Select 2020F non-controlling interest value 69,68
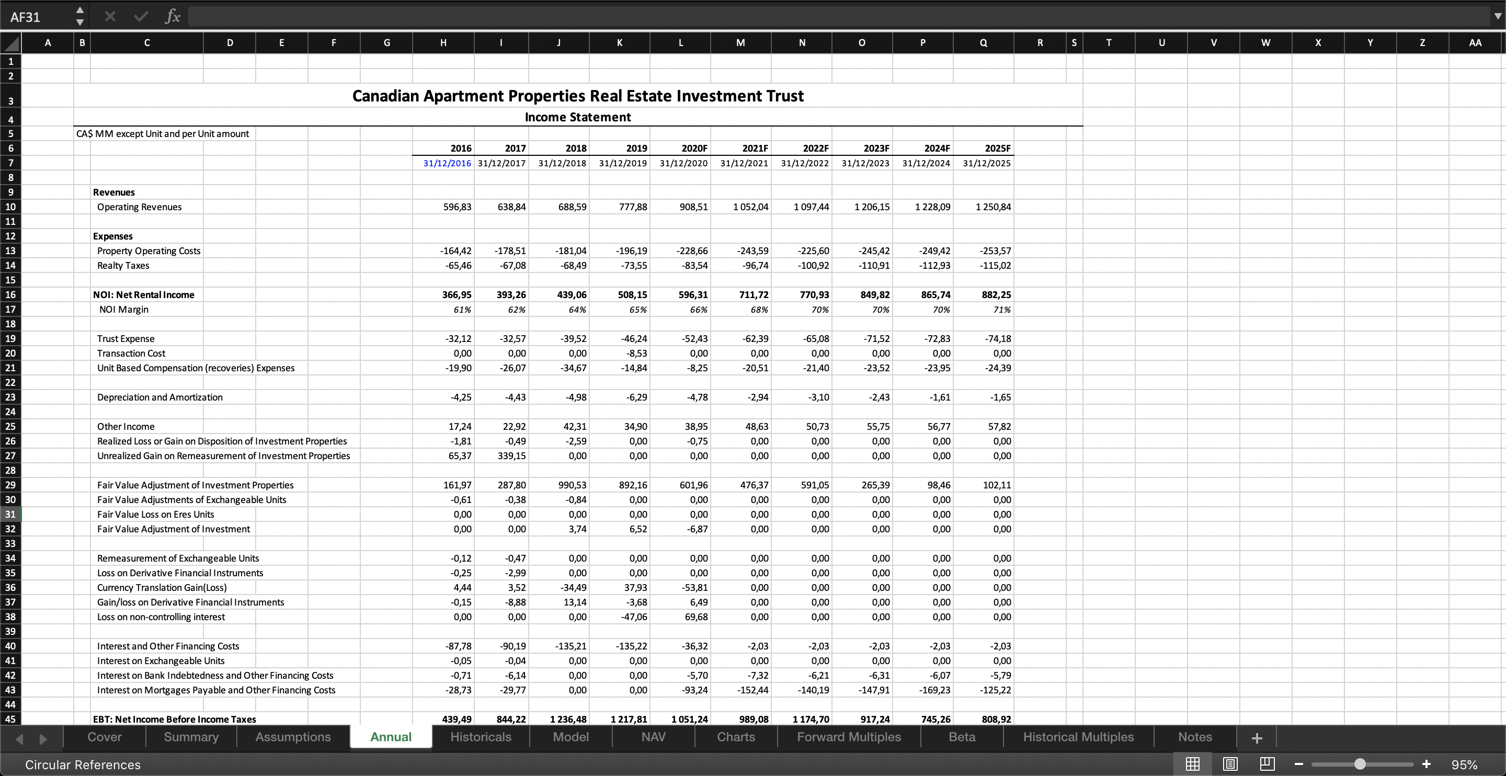The image size is (1506, 776). click(x=680, y=617)
